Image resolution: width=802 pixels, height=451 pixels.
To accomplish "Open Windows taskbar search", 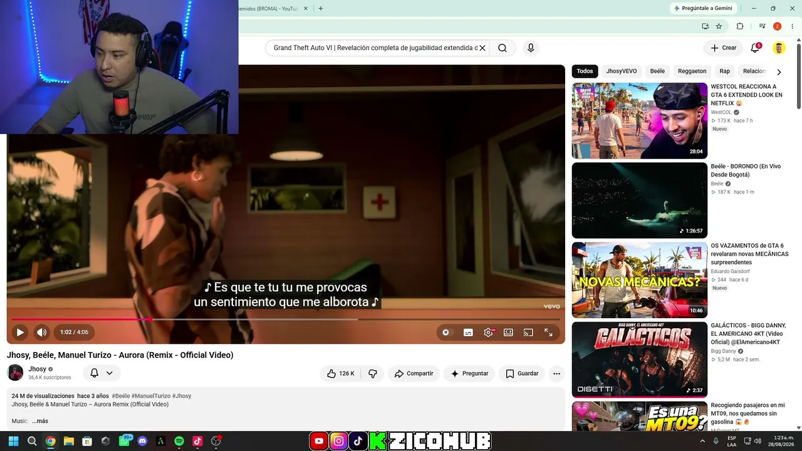I will pos(32,441).
